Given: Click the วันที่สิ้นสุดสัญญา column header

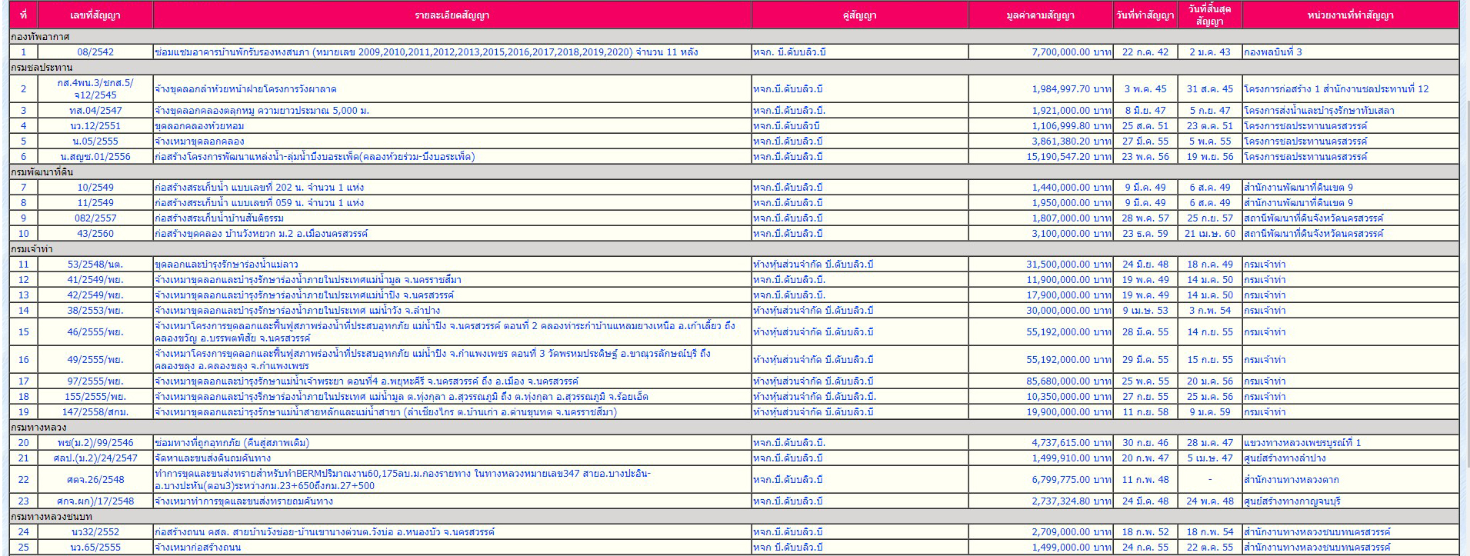Looking at the screenshot, I should click(1209, 15).
